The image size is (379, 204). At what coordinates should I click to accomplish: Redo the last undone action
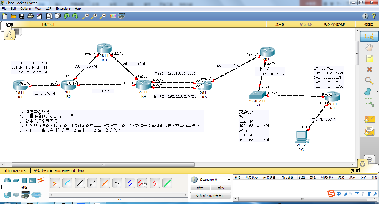pos(75,16)
